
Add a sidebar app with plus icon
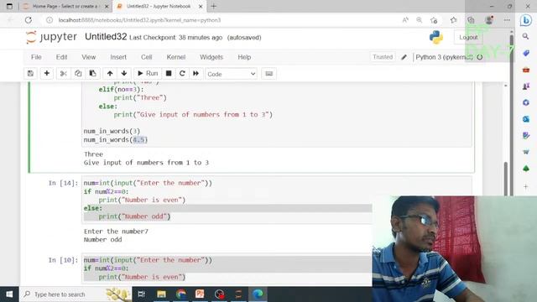tap(526, 186)
